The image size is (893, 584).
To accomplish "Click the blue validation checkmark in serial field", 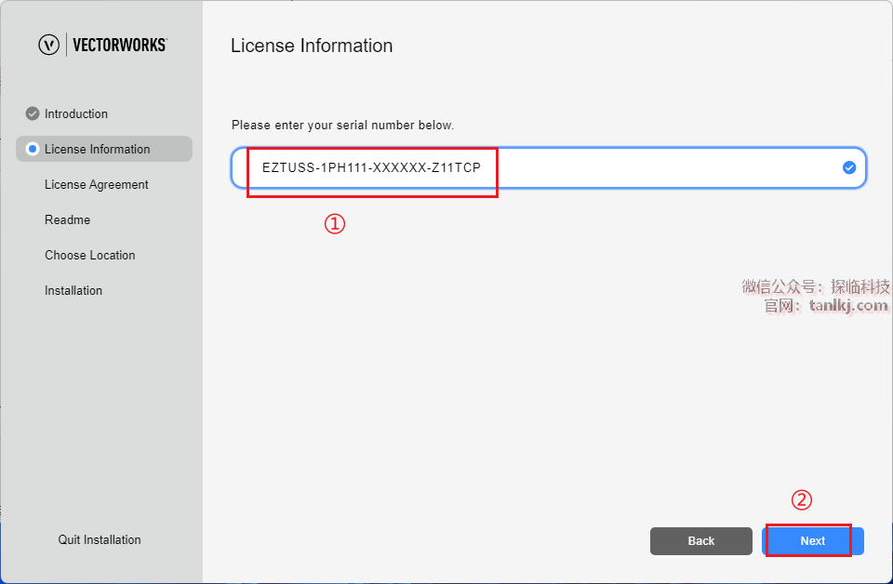I will (x=848, y=167).
